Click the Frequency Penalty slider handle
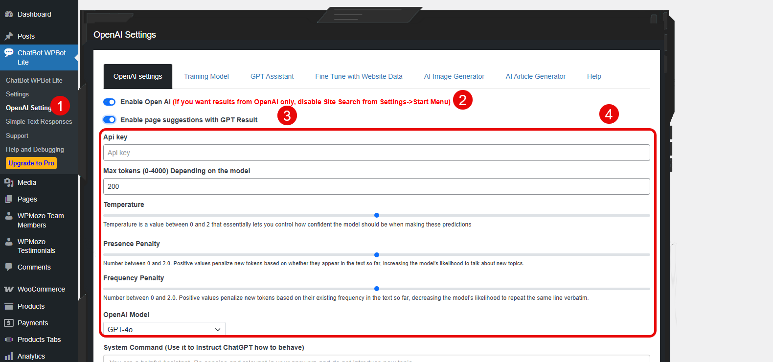Viewport: 773px width, 362px height. click(377, 289)
